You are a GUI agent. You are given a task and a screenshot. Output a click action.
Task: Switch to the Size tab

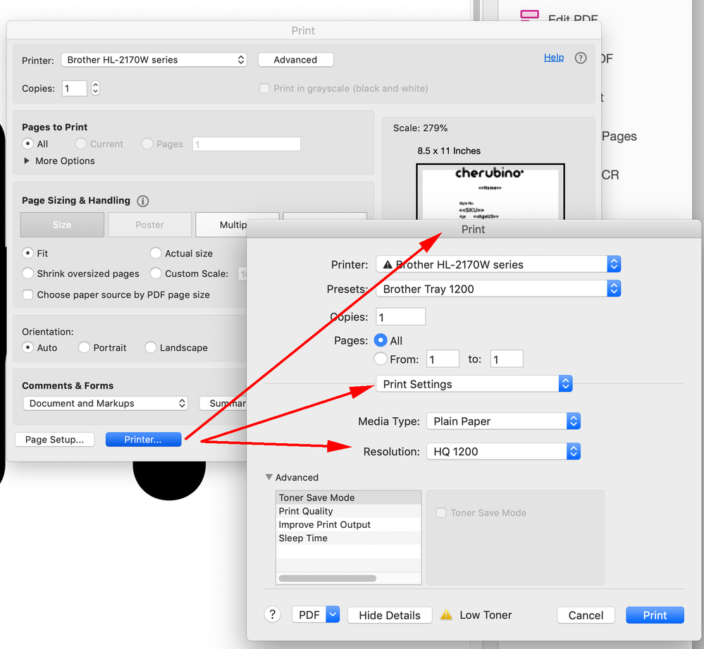point(62,224)
